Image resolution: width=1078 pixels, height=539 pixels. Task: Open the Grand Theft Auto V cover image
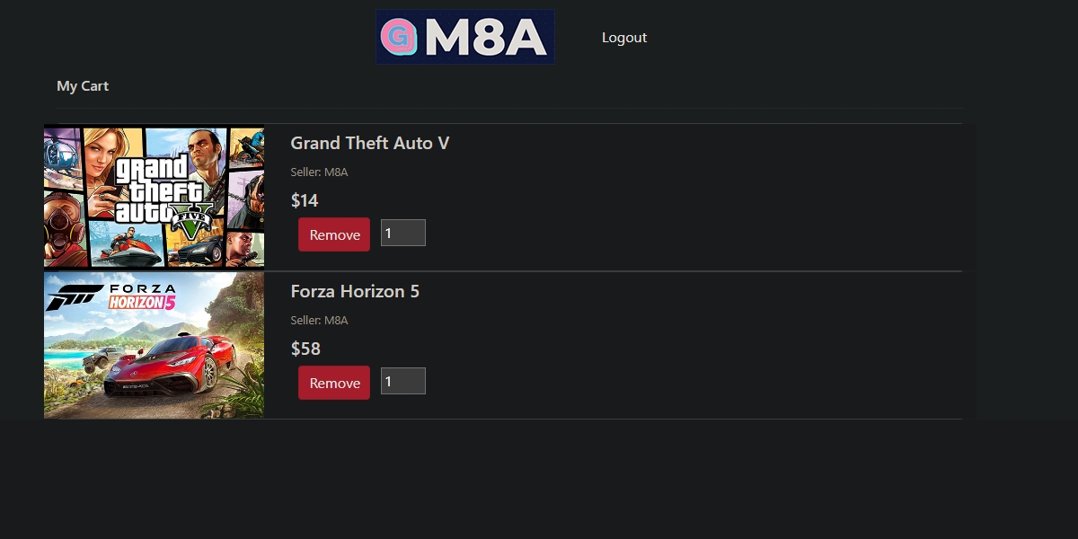tap(154, 197)
